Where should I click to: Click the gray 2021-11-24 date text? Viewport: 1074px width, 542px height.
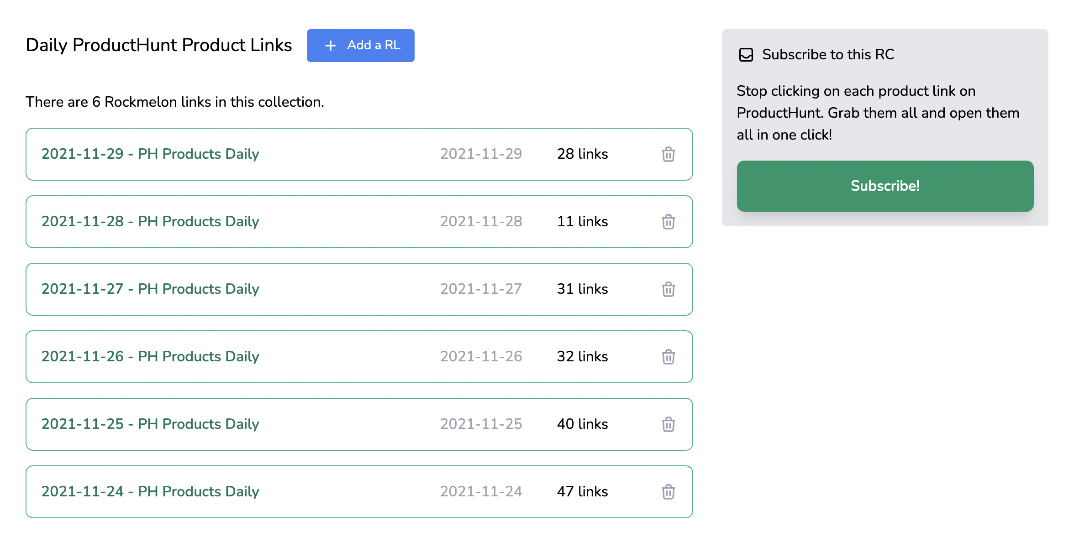coord(481,492)
